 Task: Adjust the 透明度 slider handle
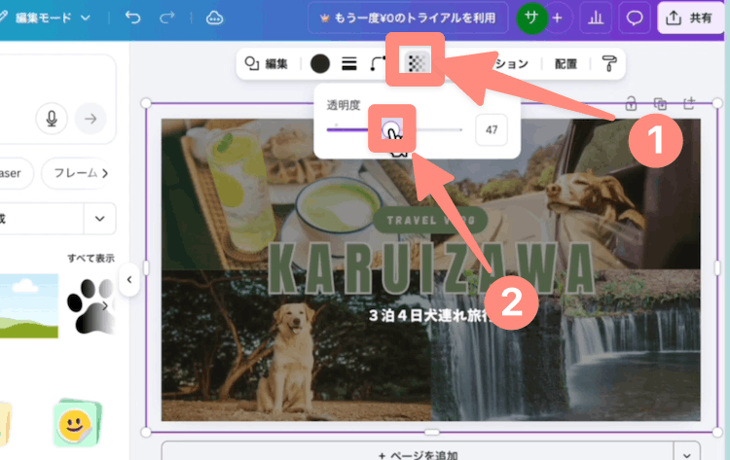point(391,129)
